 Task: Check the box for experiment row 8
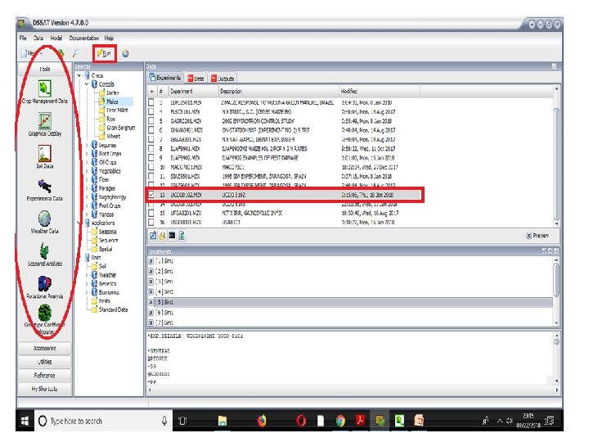[x=151, y=148]
